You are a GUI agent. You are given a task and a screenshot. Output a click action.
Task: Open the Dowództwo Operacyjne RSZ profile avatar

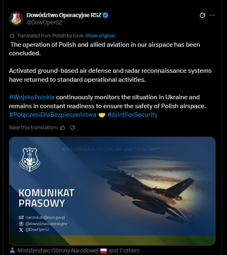coord(16,19)
